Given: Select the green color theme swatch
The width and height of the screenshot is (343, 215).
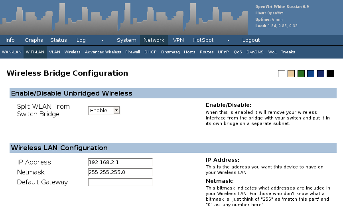Looking at the screenshot, I should [x=301, y=74].
